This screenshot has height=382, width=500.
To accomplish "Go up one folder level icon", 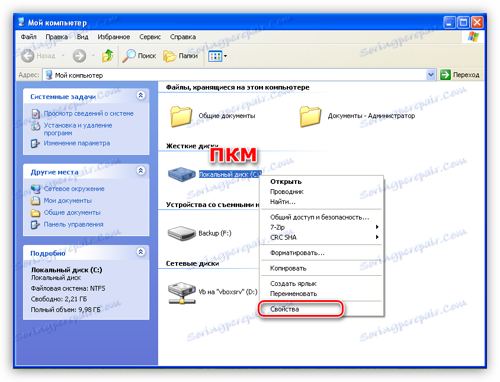I will click(108, 56).
